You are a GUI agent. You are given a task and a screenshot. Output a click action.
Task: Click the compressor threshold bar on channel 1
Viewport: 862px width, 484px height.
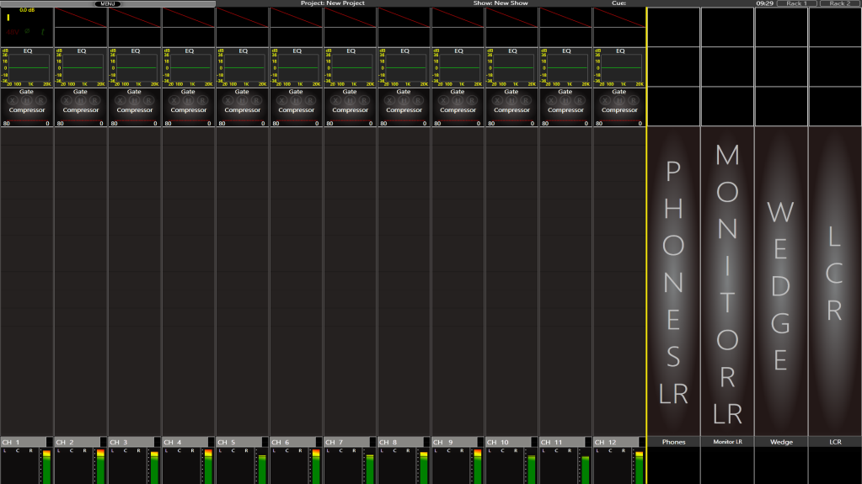click(27, 121)
